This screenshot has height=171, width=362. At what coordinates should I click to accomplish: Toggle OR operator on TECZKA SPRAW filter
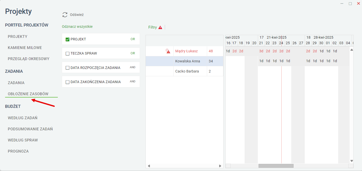click(133, 53)
